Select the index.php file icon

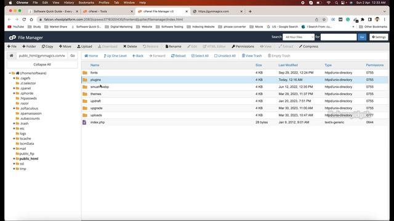coord(84,122)
